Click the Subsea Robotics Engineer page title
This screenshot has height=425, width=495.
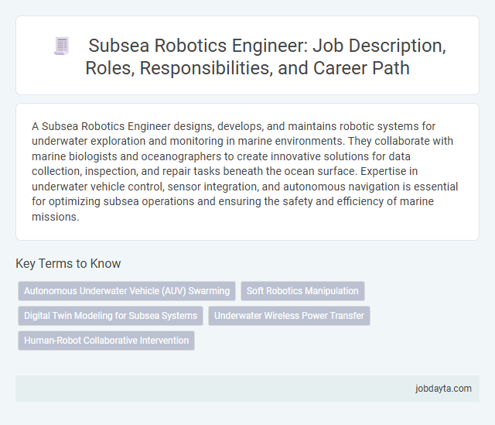click(265, 57)
